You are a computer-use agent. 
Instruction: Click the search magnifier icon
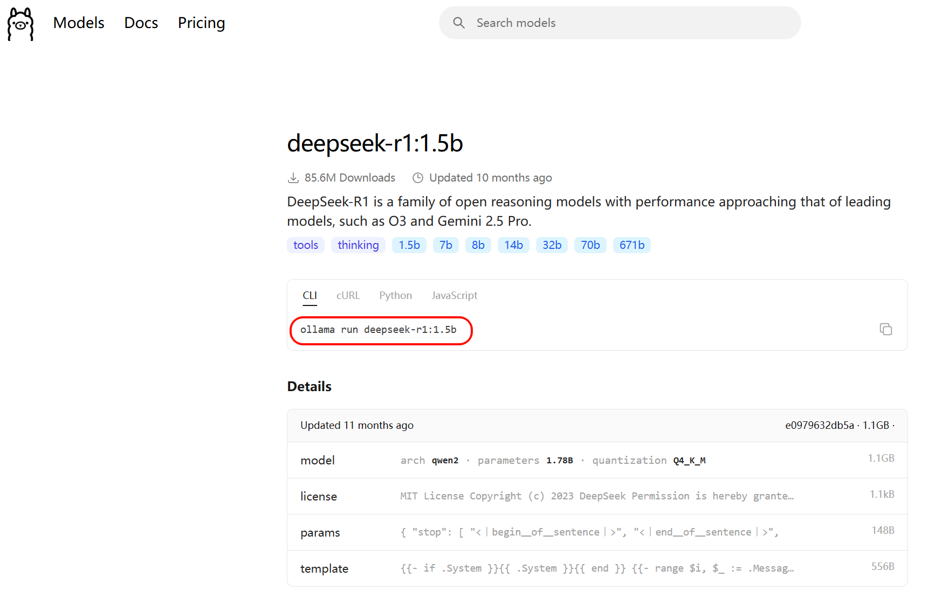459,23
